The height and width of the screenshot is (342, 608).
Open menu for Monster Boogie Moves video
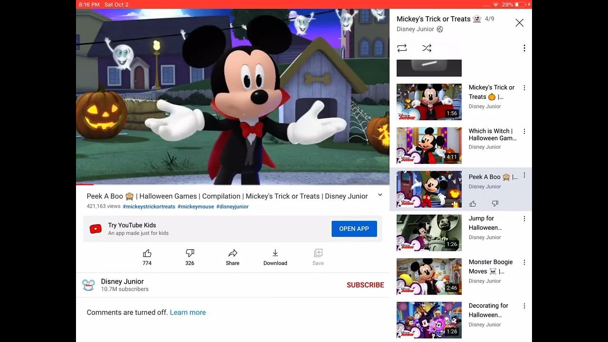click(524, 263)
